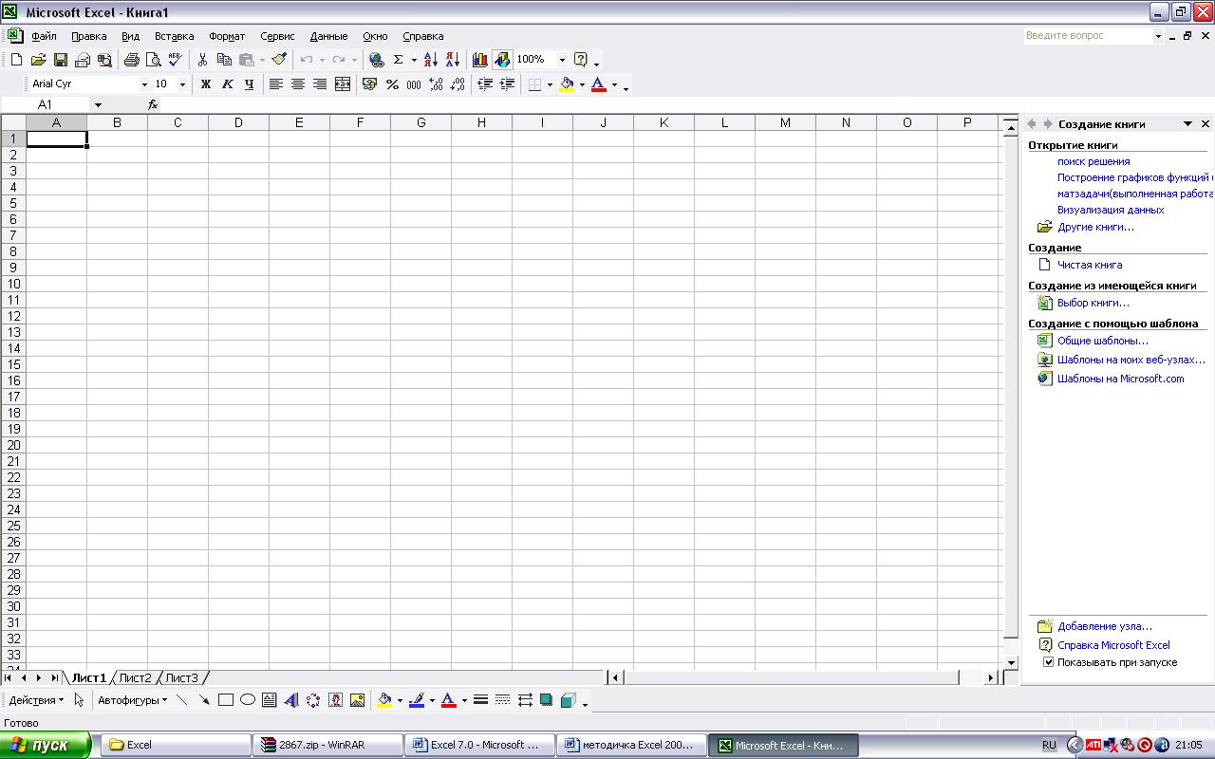The height and width of the screenshot is (759, 1215).
Task: Sort descending with the Z-A icon
Action: pos(453,60)
